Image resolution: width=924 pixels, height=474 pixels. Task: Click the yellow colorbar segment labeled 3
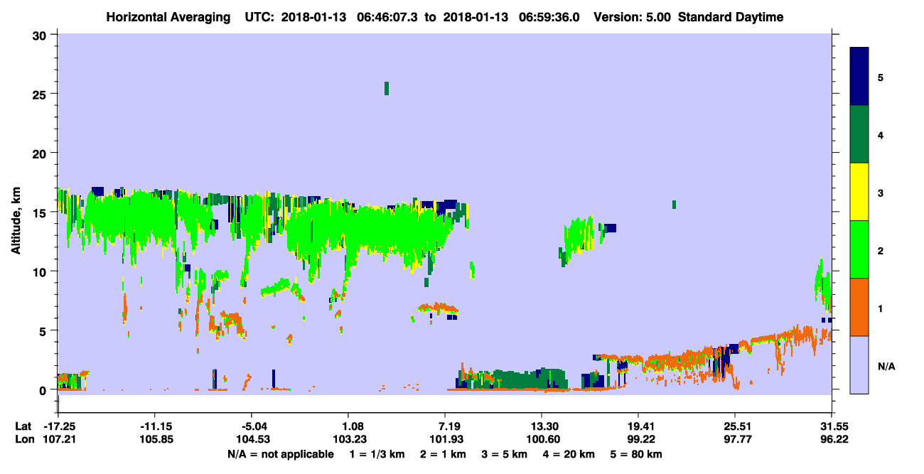[x=859, y=192]
